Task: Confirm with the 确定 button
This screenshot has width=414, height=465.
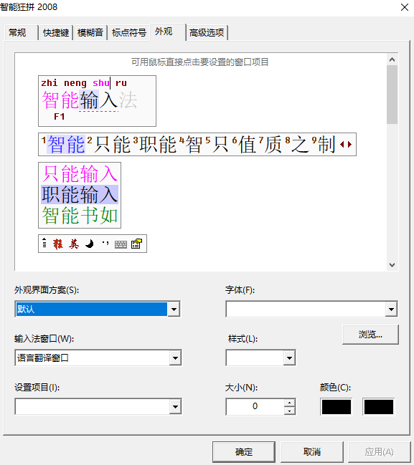Action: [x=244, y=452]
